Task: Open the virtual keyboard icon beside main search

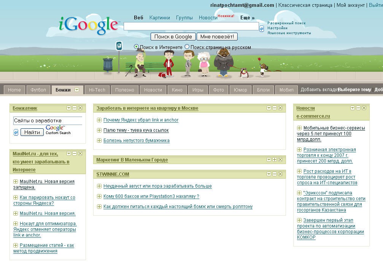Action: tap(262, 29)
